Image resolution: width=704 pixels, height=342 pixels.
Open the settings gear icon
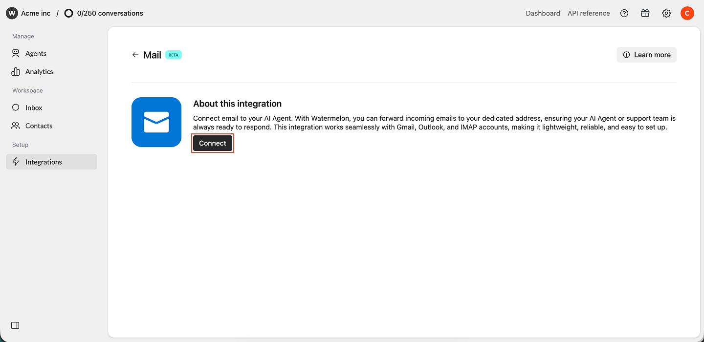click(x=666, y=13)
